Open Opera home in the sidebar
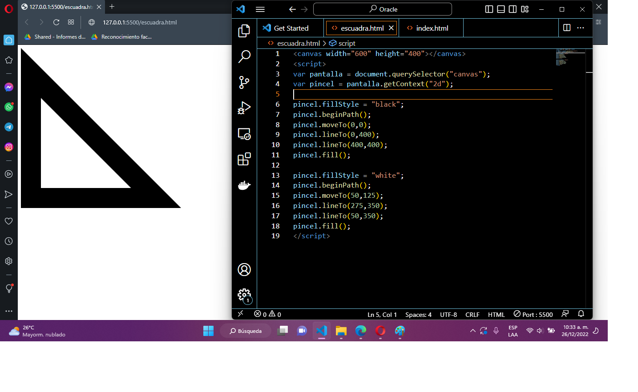Viewport: 638px width, 392px height. pyautogui.click(x=9, y=40)
